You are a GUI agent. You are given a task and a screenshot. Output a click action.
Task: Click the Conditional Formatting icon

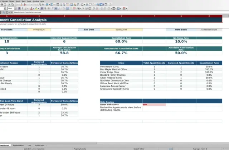pos(124,9)
